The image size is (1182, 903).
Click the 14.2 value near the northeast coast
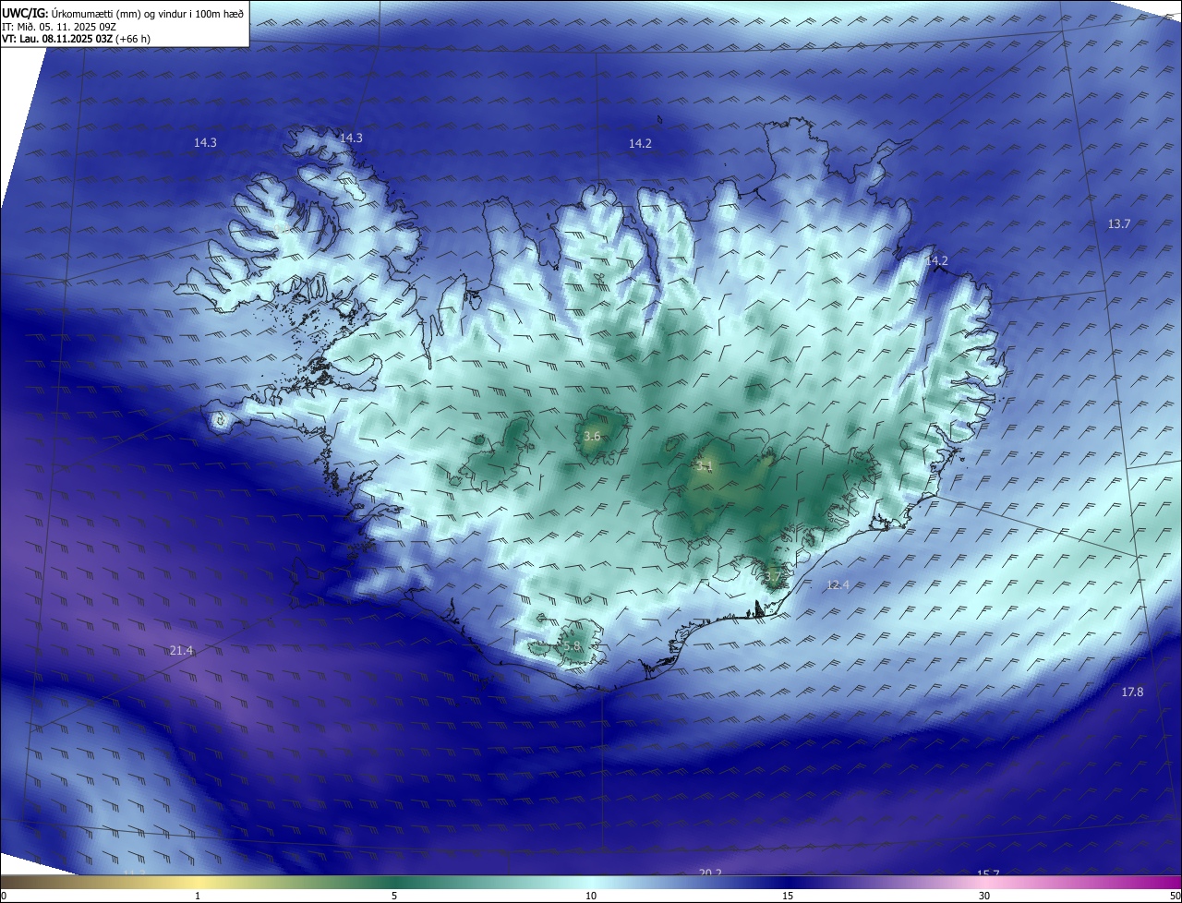pos(936,261)
